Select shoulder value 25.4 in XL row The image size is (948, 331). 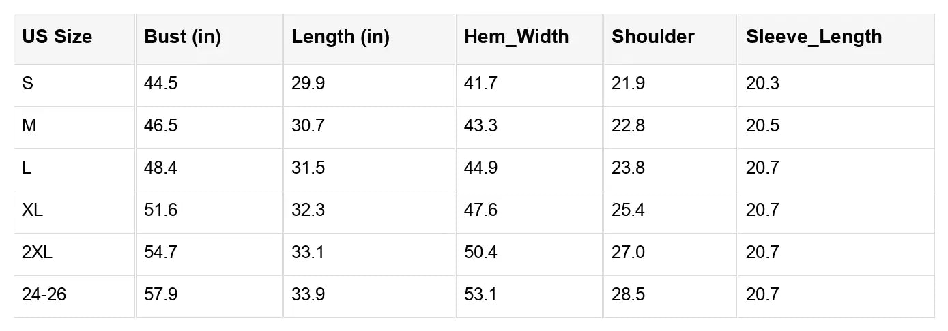tap(628, 210)
